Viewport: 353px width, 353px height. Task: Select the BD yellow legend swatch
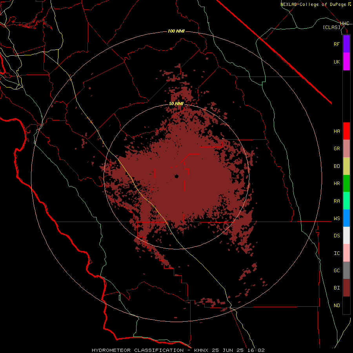click(346, 166)
